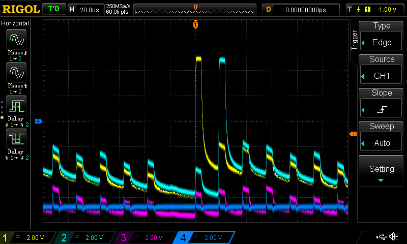This screenshot has height=244, width=407.
Task: Click the trigger source channel 1 badge in header
Action: 367,10
